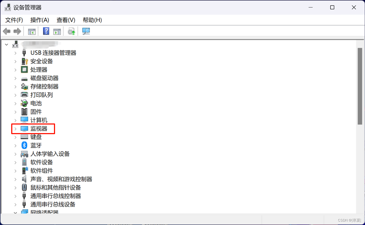Click the monitor icon beside 监视器
The width and height of the screenshot is (365, 225).
[x=24, y=129]
